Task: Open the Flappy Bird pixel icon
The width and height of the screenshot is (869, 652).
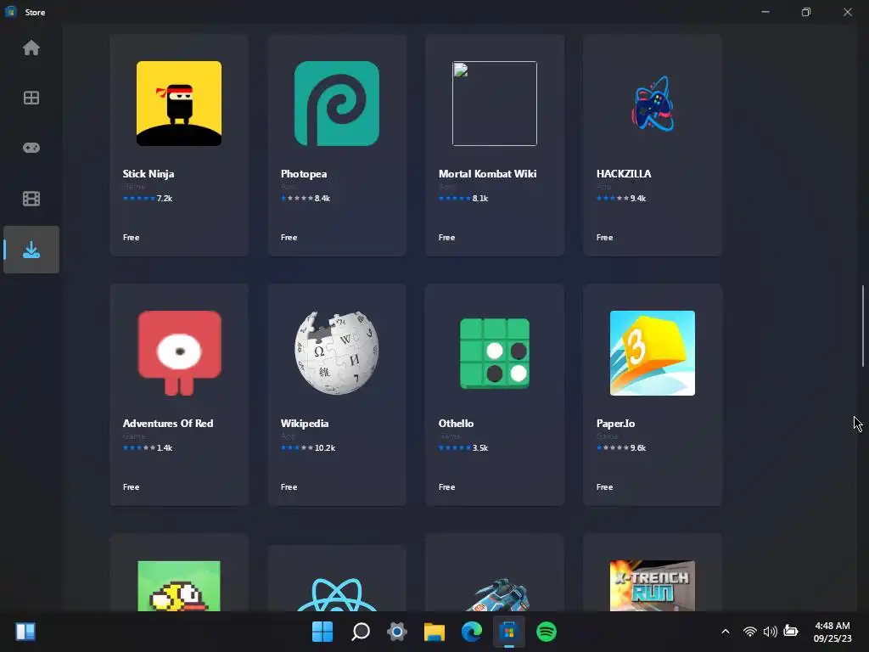Action: [x=179, y=586]
